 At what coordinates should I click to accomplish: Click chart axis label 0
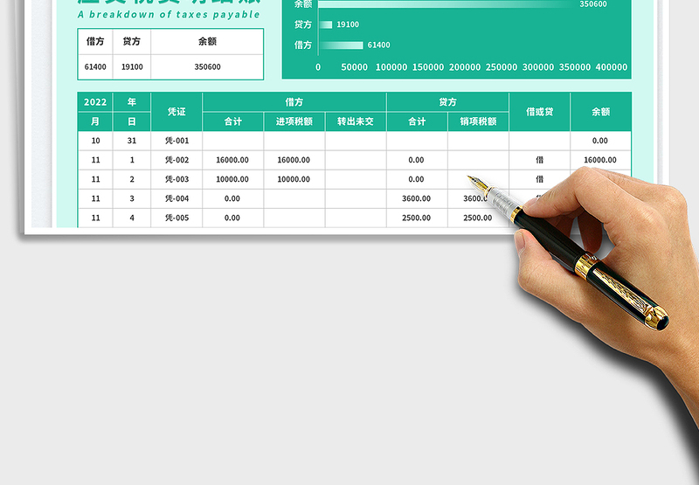pos(318,67)
